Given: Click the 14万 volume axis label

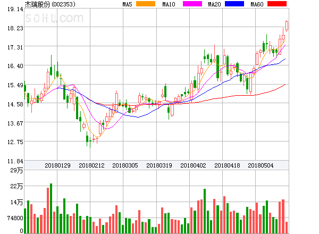Looking at the screenshot, I should coord(16,202).
